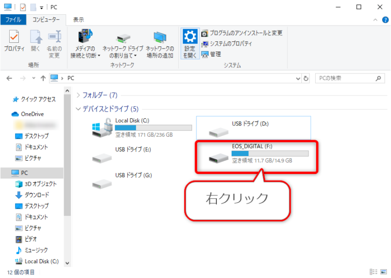The width and height of the screenshot is (391, 278).
Task: Click the Refresh button by address bar
Action: (x=306, y=79)
